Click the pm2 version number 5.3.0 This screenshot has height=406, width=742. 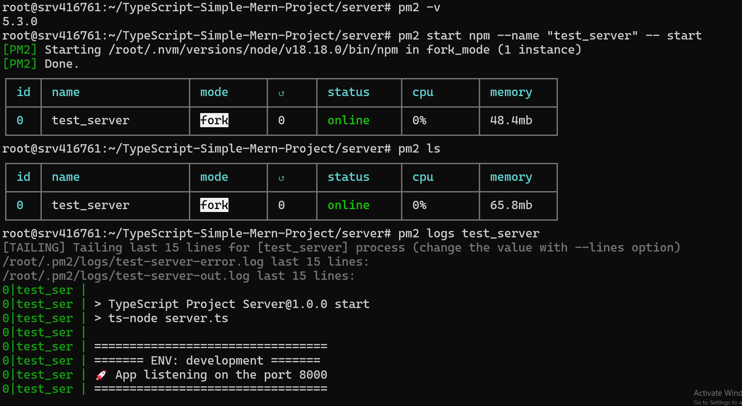20,22
